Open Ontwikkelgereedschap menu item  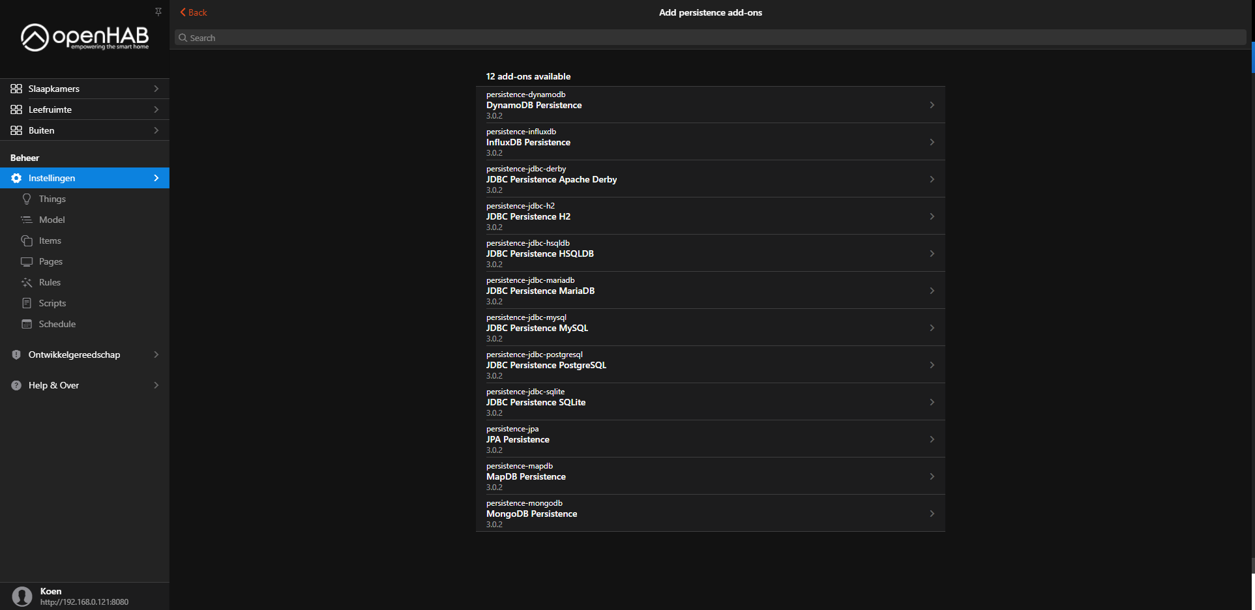click(x=85, y=355)
